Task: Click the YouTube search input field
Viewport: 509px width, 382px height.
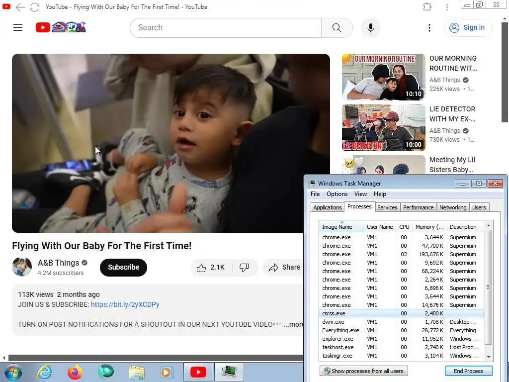Action: (x=226, y=28)
